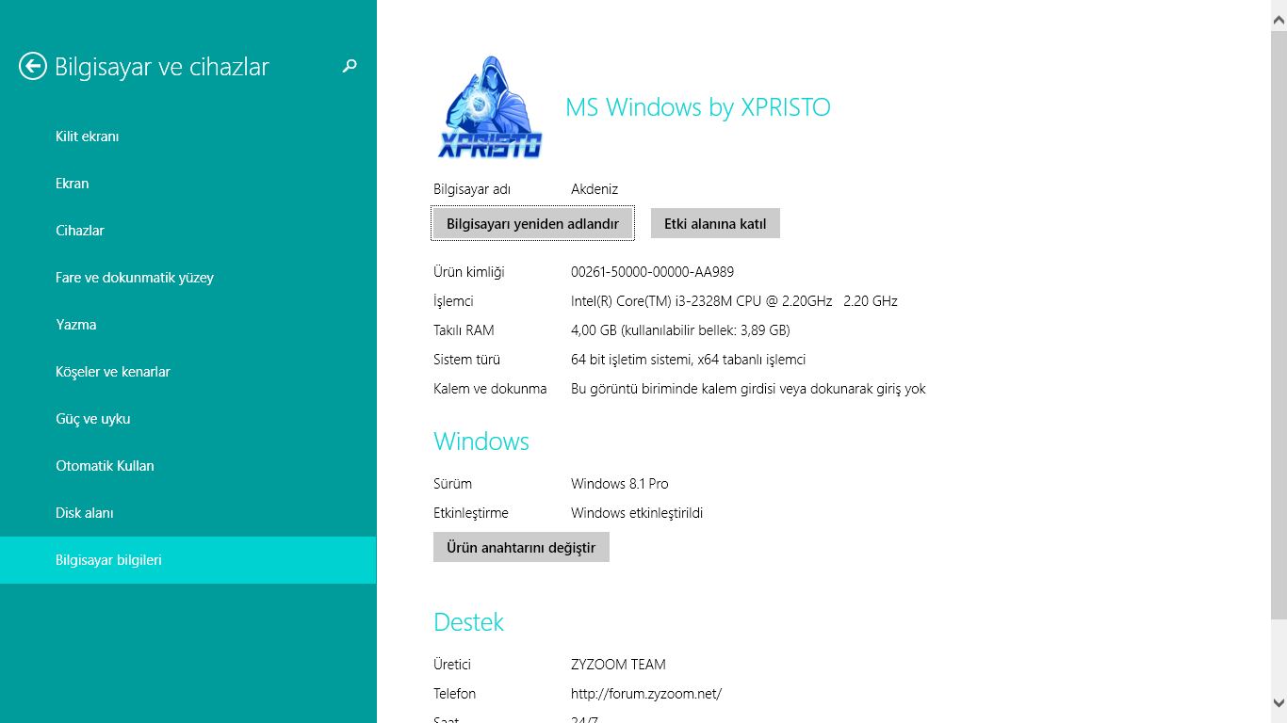Open Köşeler ve kenarlar settings
Image resolution: width=1287 pixels, height=723 pixels.
[x=188, y=372]
